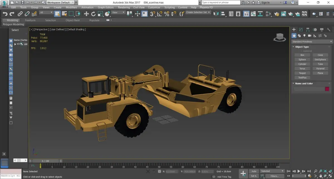The height and width of the screenshot is (179, 334).
Task: Switch to the Freeform ribbon tab
Action: point(30,20)
